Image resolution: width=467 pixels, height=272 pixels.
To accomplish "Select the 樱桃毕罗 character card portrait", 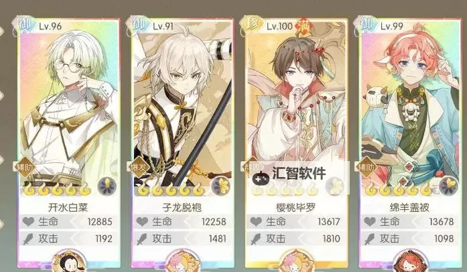I will pyautogui.click(x=296, y=108).
